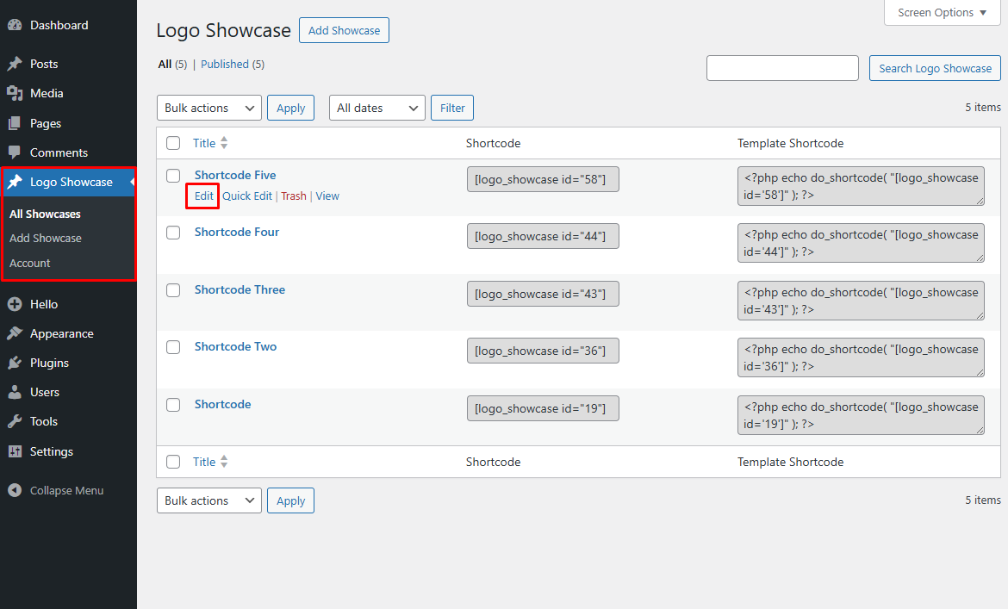Viewport: 1008px width, 609px height.
Task: Open the top Bulk actions dropdown
Action: click(x=208, y=108)
